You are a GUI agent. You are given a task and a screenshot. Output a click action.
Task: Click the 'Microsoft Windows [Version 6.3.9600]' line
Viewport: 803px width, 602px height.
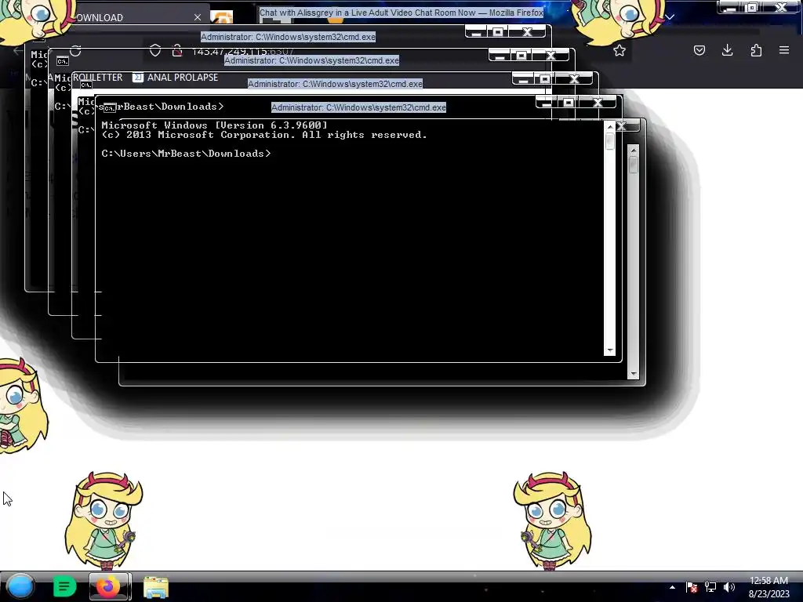tap(214, 125)
